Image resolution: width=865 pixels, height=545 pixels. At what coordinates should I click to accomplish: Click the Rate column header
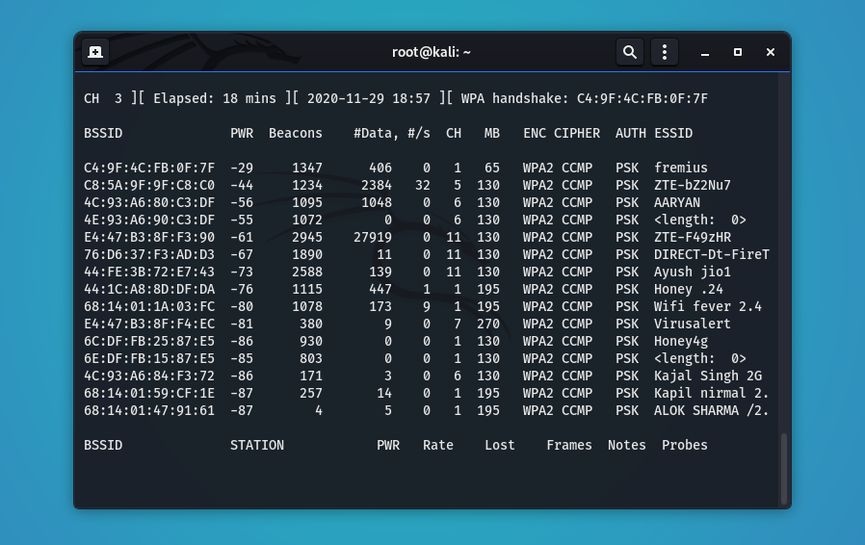pyautogui.click(x=438, y=445)
